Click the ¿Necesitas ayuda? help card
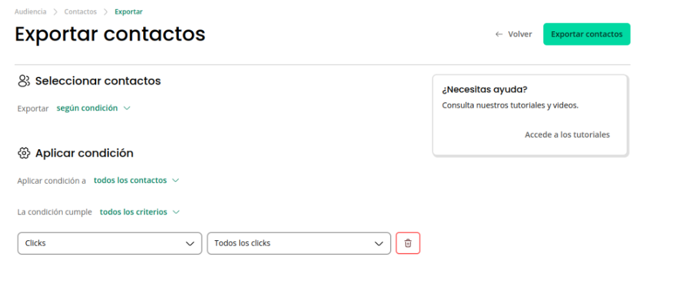The height and width of the screenshot is (294, 673). [531, 115]
